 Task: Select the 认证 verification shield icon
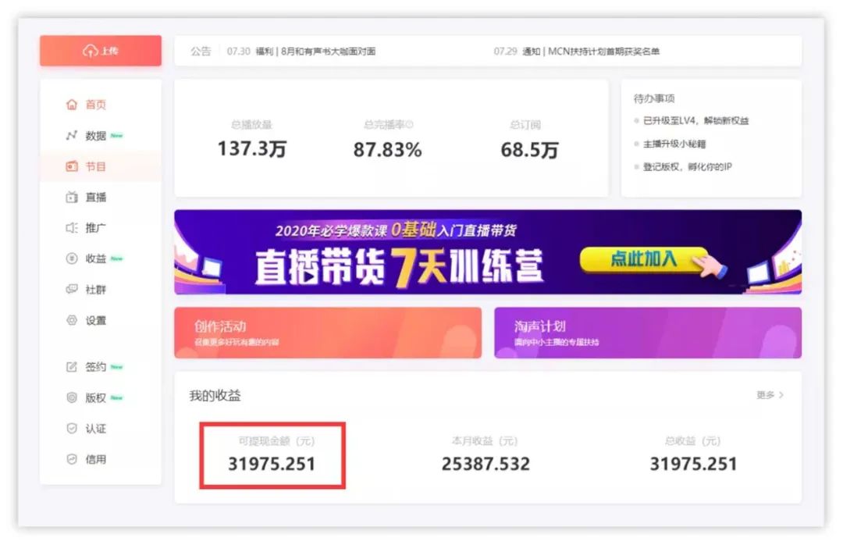pyautogui.click(x=72, y=428)
